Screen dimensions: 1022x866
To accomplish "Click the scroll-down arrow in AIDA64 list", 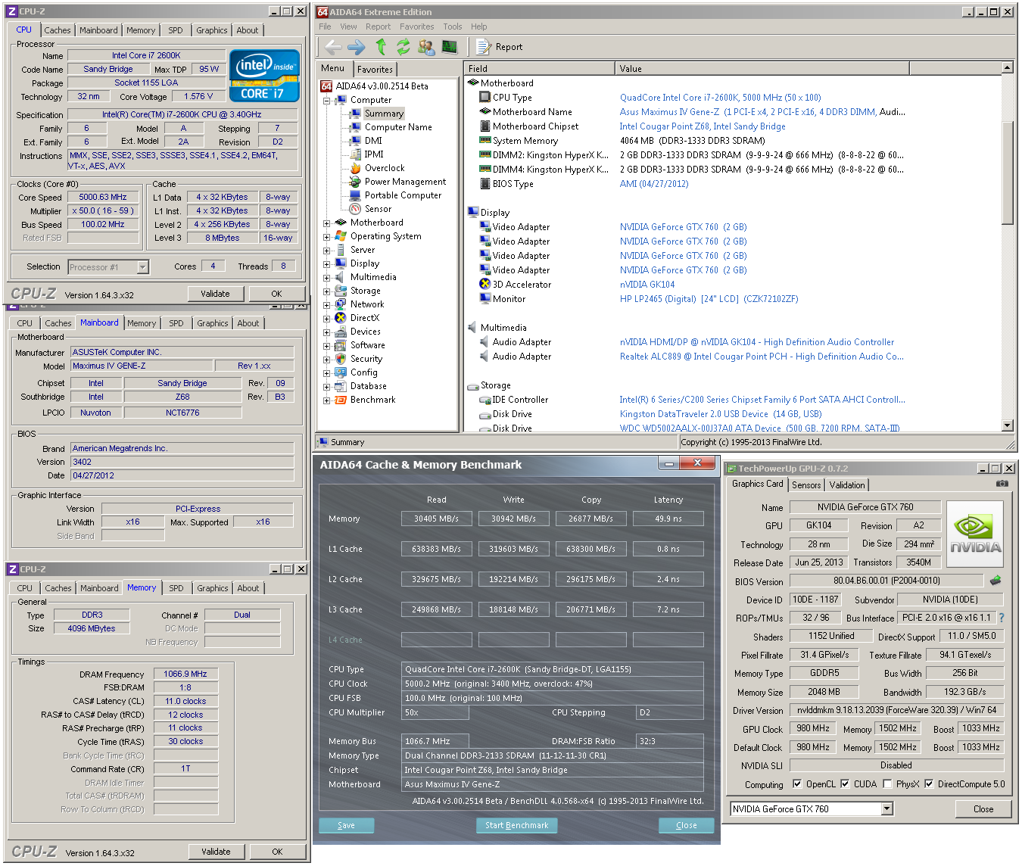I will click(x=1007, y=425).
